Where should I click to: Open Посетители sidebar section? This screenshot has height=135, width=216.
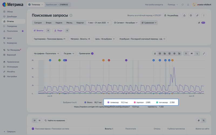(x=12, y=31)
